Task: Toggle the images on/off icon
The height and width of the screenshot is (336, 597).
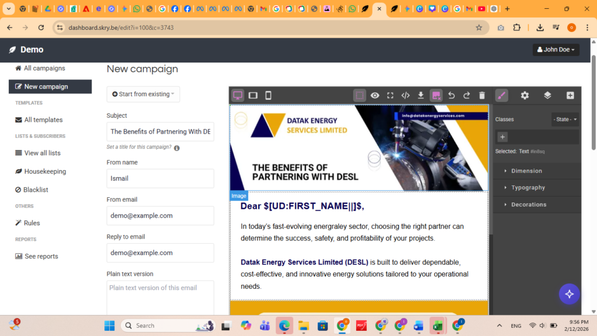Action: pos(436,95)
